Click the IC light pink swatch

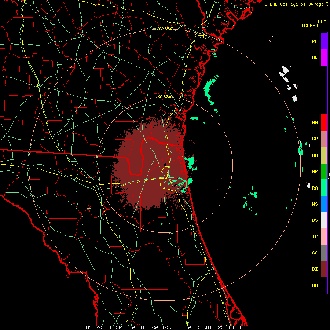coord(324,236)
